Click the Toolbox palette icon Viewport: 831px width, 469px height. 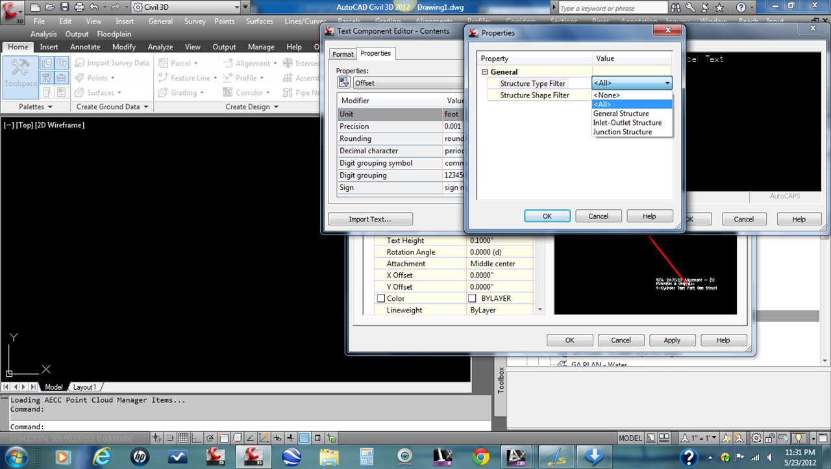pos(62,77)
